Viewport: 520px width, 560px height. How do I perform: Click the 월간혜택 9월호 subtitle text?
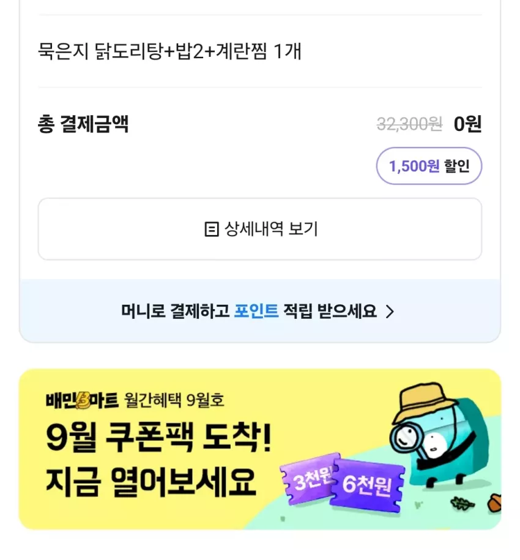[174, 400]
